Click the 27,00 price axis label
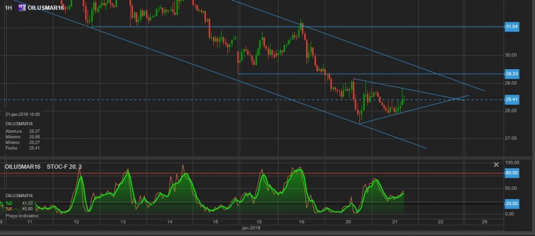Screen dimensions: 535x236 [x=511, y=138]
